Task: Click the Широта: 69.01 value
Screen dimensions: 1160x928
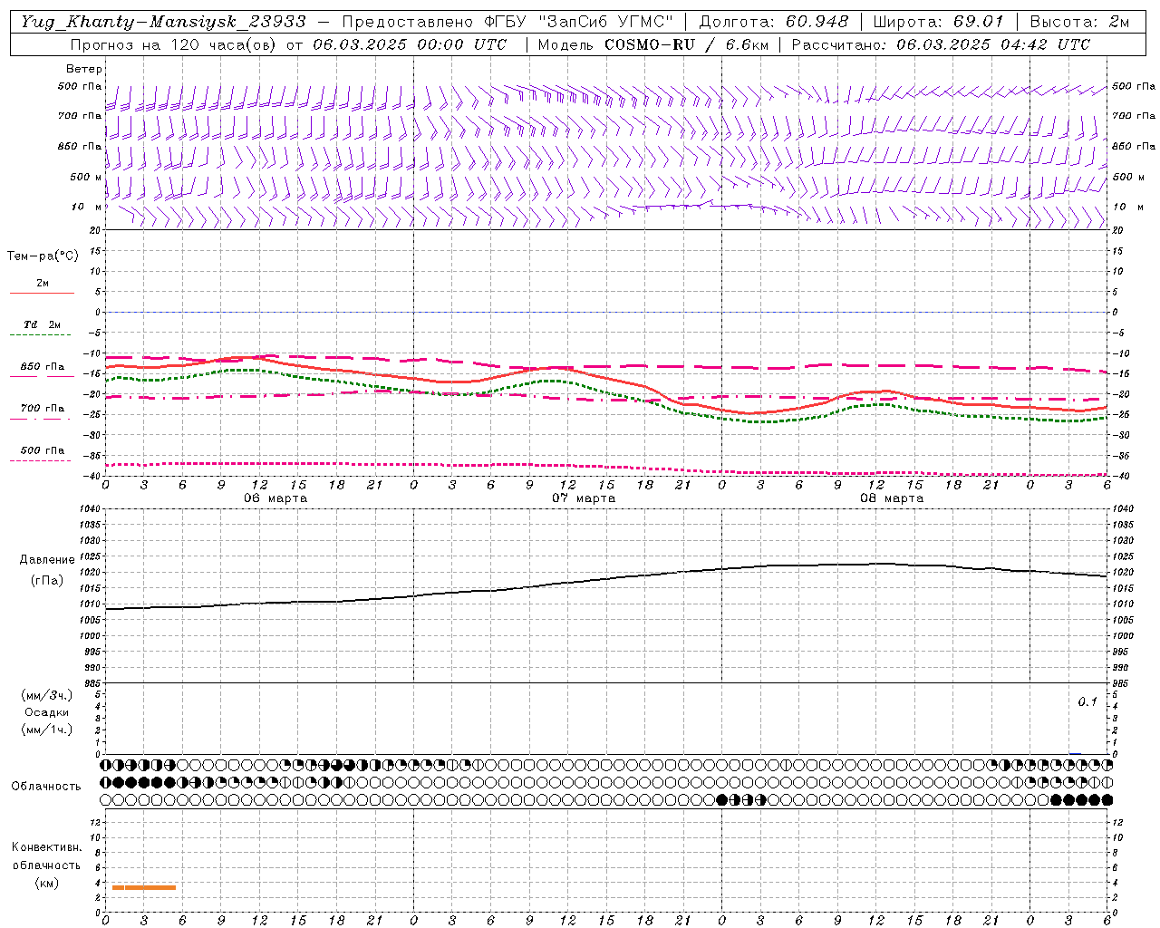Action: click(938, 21)
